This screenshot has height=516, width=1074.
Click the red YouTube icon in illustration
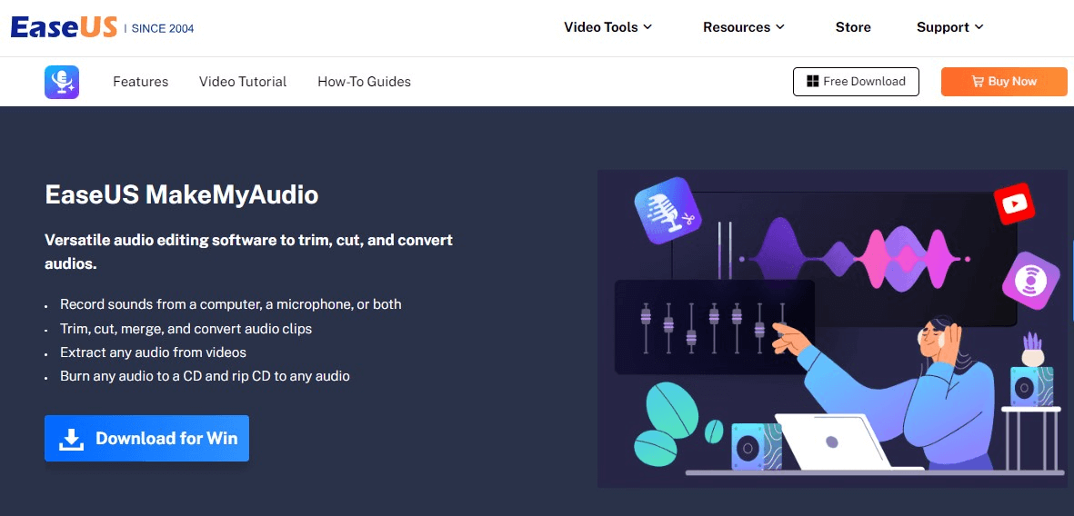[x=1014, y=203]
